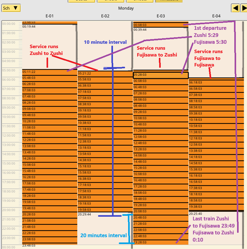247x249 pixels.
Task: Select the 08:48:03 trip in E-03
Action: click(161, 106)
